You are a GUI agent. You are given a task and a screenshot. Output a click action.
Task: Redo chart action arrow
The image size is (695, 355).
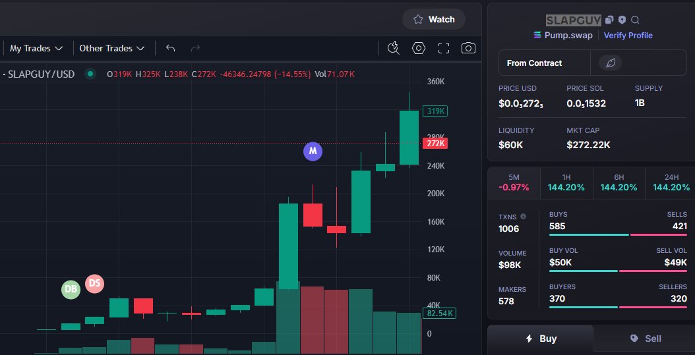click(x=195, y=48)
